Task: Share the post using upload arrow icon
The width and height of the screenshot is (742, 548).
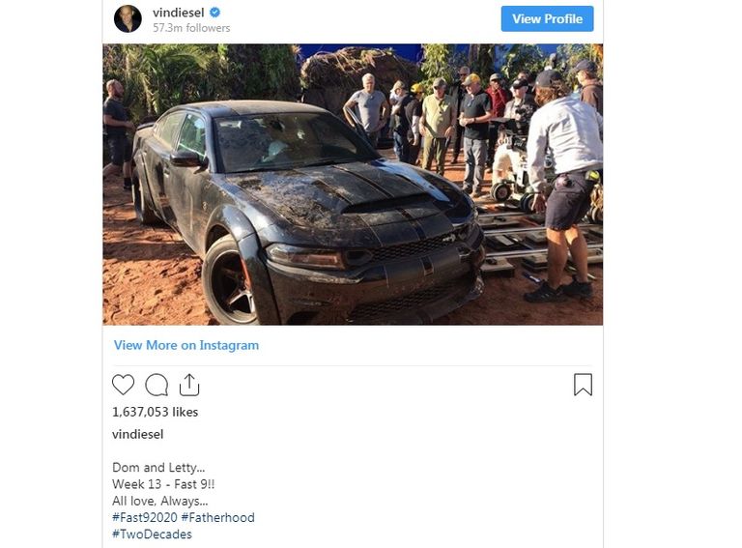Action: (x=189, y=385)
